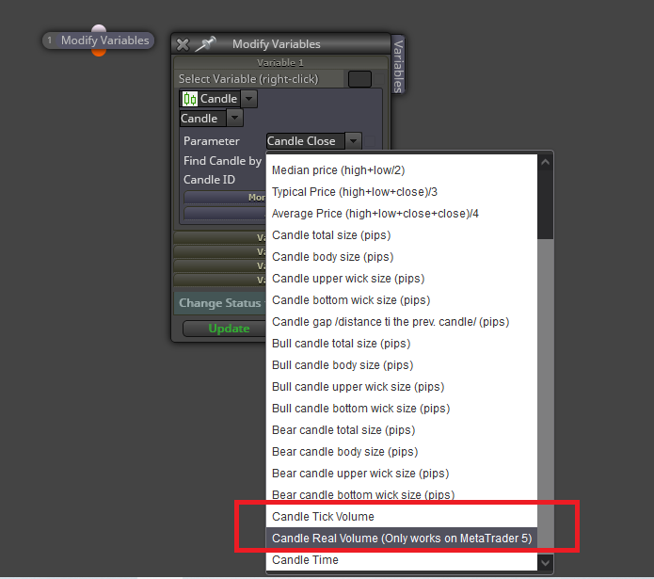
Task: Select Candle Tick Volume option
Action: (402, 517)
